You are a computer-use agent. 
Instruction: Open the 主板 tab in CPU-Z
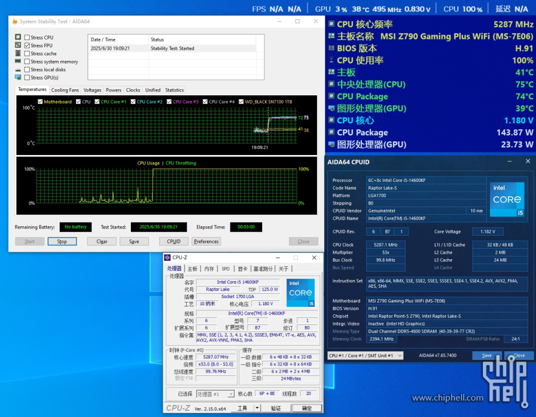193,269
